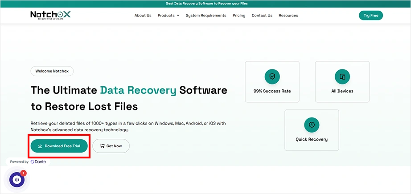Click the Try Free button
411x194 pixels.
pos(370,16)
